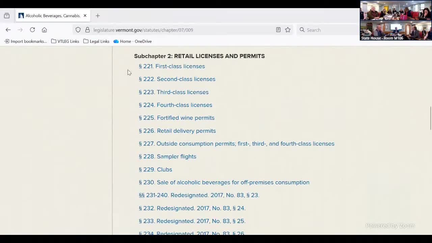
Task: Expand the Legal Links bookmark folder
Action: (96, 41)
